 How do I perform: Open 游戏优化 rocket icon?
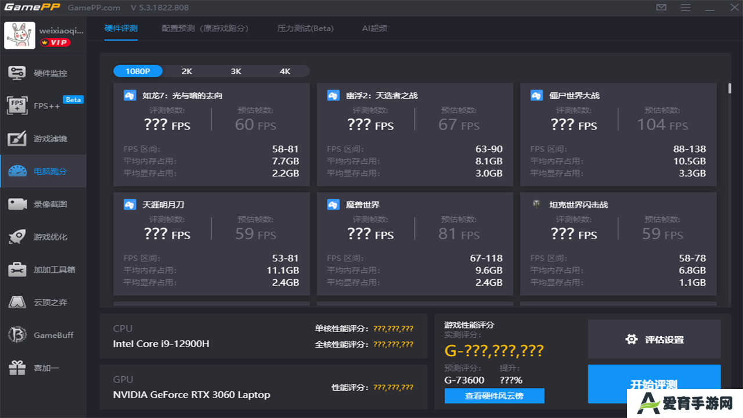17,236
